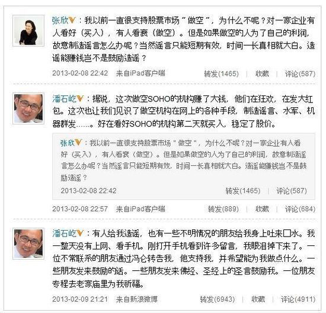
Task: Click the verified V badge beside 张欣 in the first post
Action: point(72,20)
